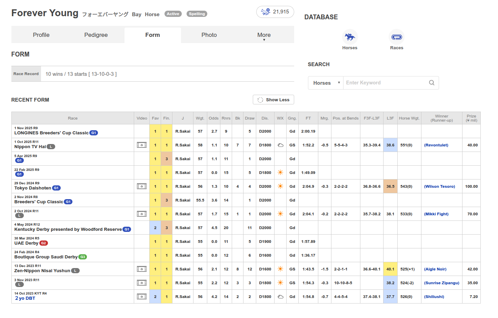Open the Horses search category dropdown

click(326, 83)
